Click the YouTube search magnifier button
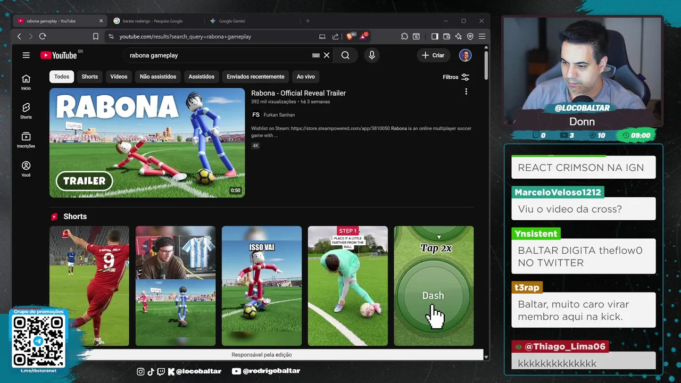The width and height of the screenshot is (681, 383). click(x=345, y=55)
